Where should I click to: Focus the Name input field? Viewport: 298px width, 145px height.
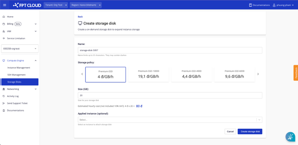170,50
